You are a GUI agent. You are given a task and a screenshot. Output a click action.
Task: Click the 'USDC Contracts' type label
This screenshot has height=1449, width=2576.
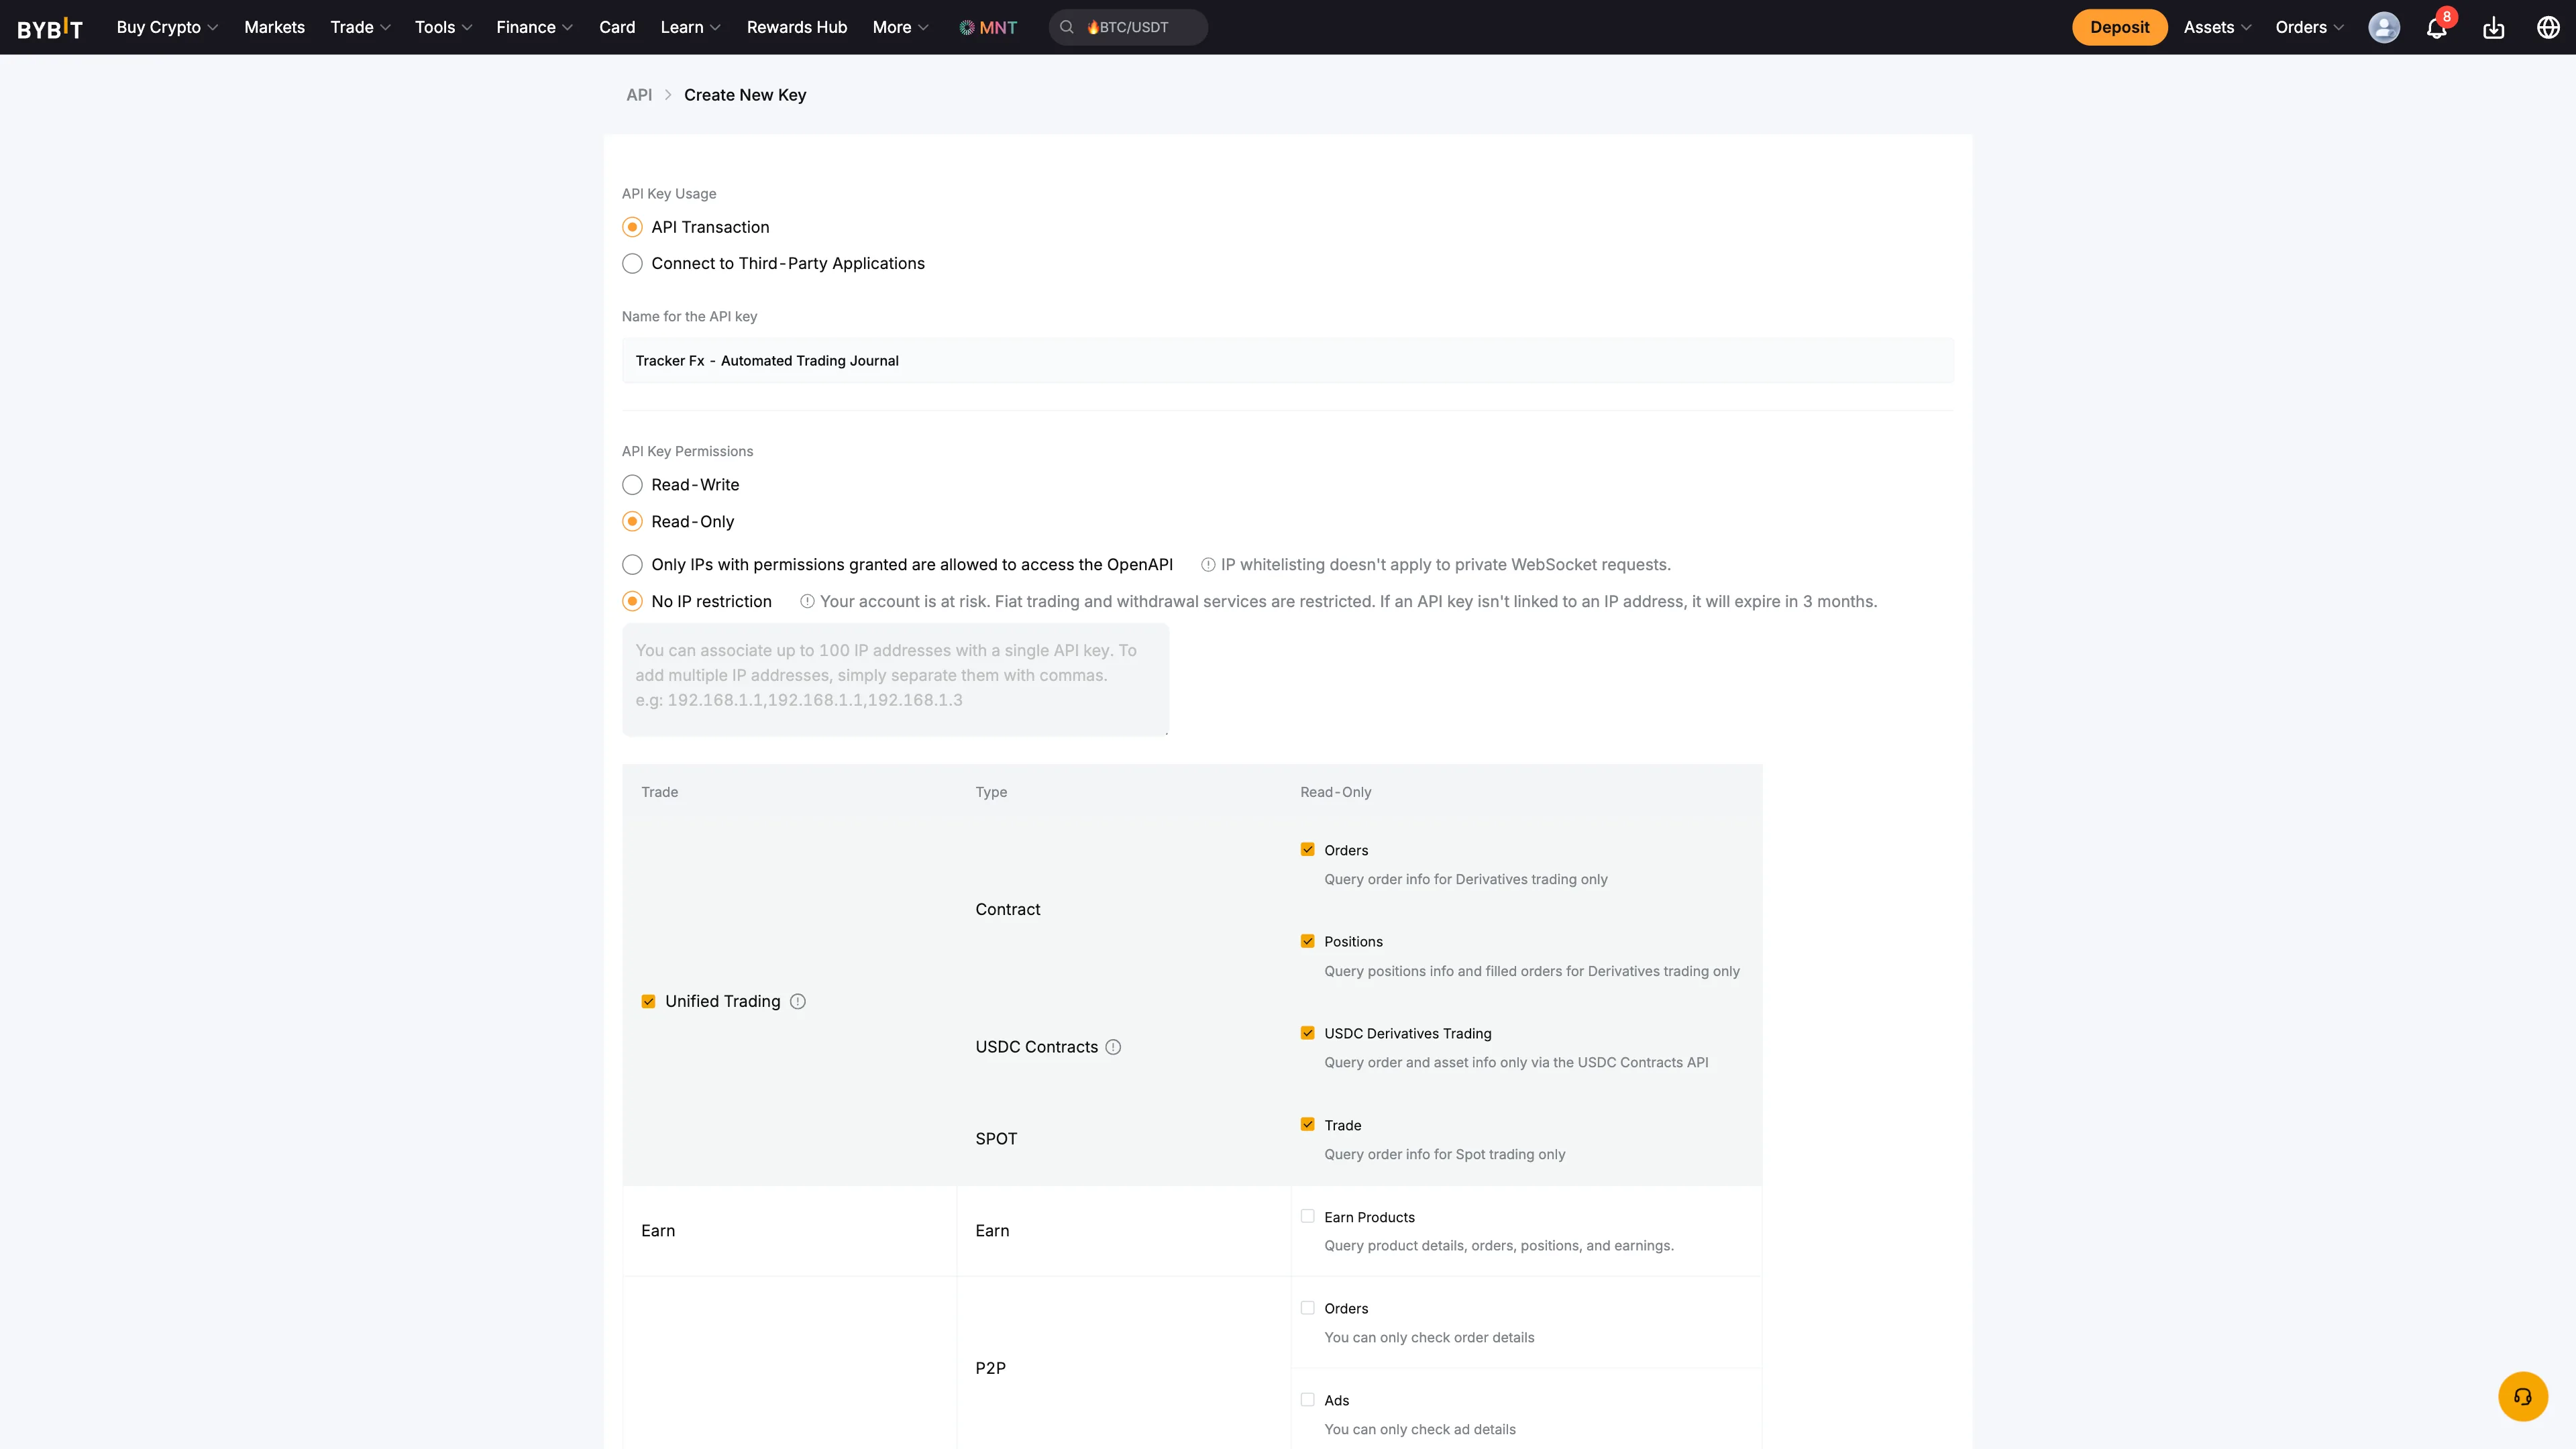click(x=1036, y=1047)
